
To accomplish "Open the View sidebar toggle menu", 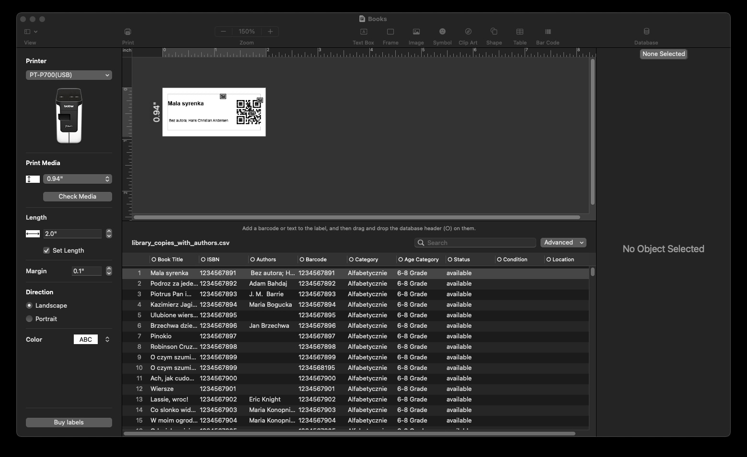I will coord(31,32).
